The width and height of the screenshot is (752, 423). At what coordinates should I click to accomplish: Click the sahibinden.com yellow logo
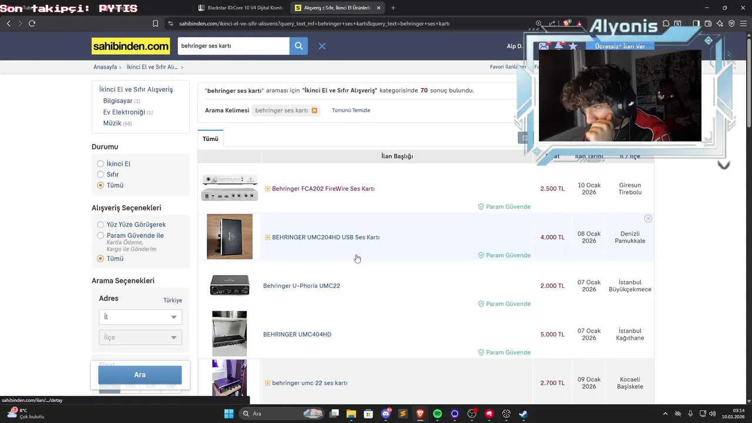pyautogui.click(x=130, y=46)
